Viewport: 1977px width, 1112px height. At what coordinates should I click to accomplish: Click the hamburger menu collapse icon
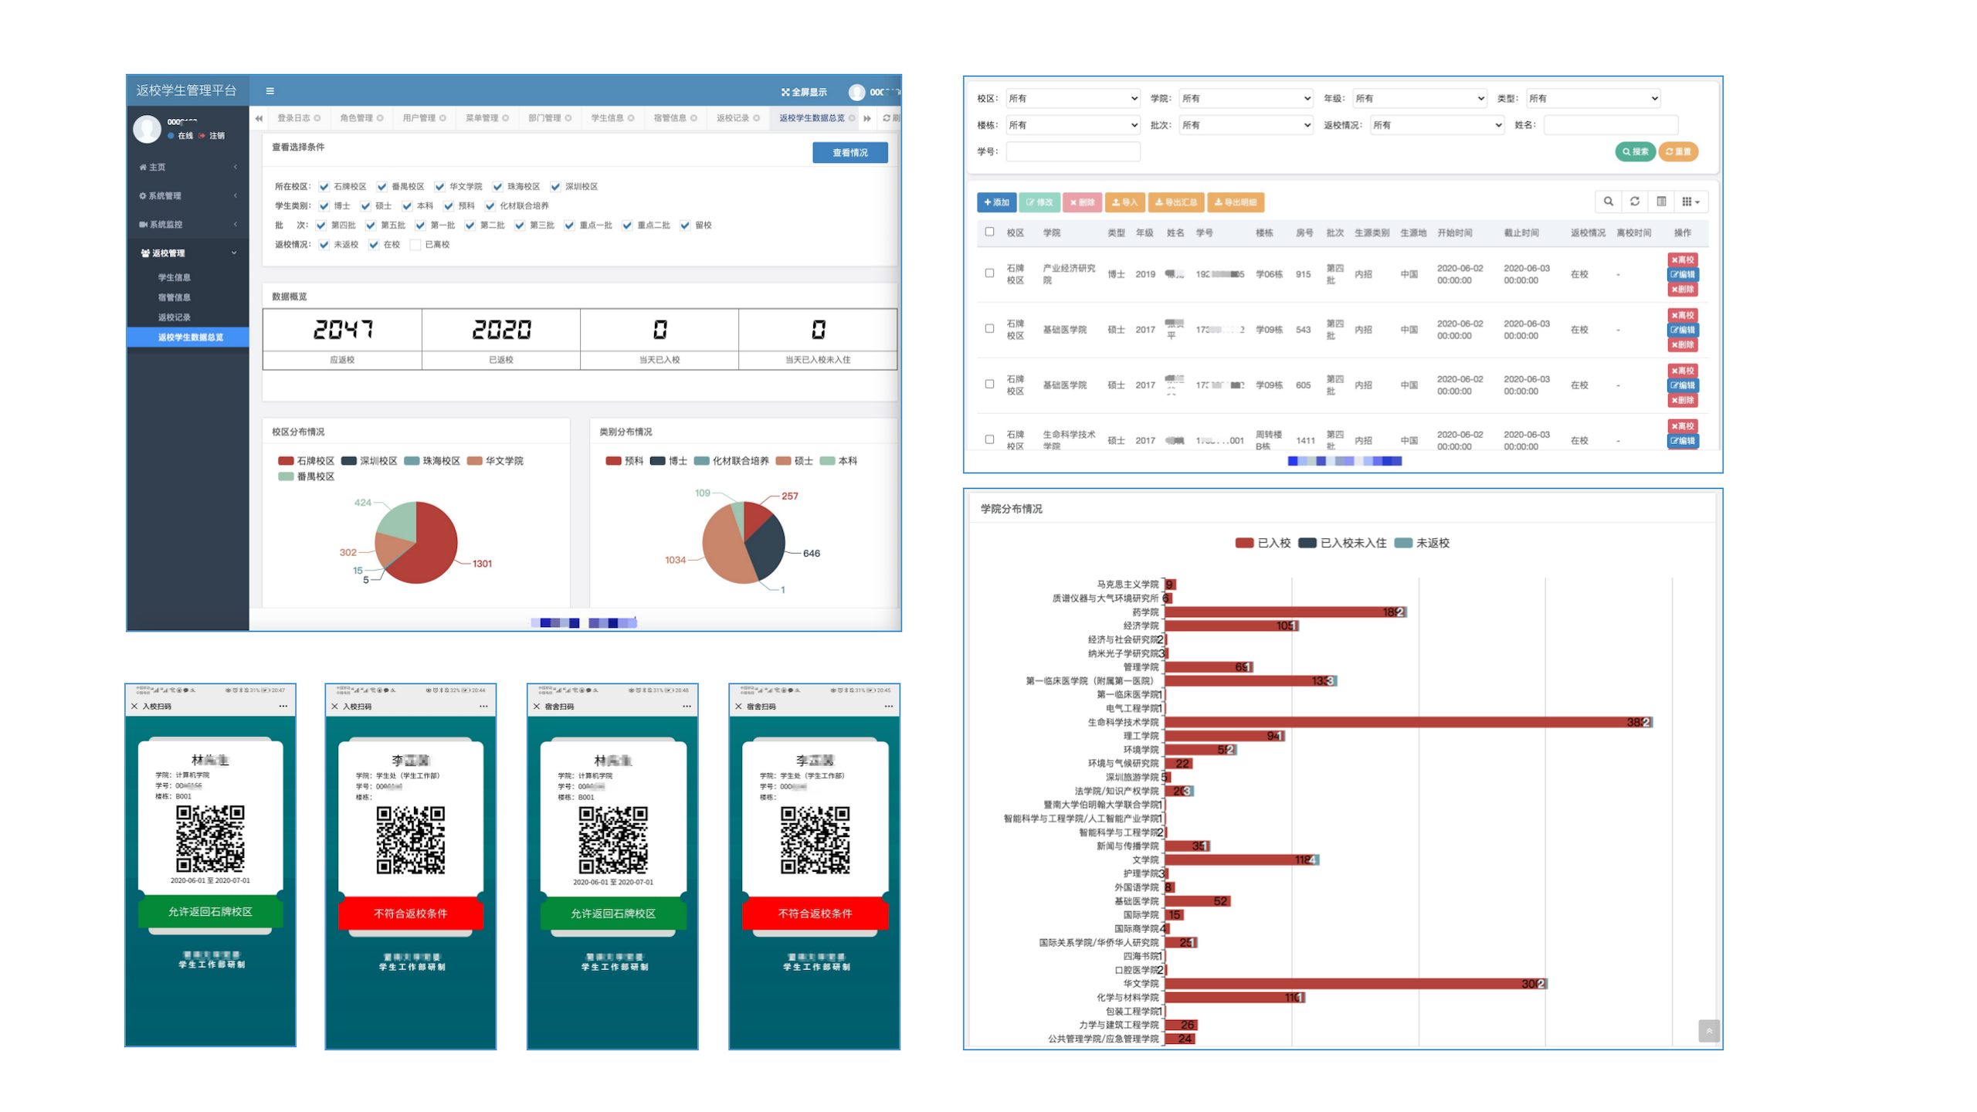[270, 90]
